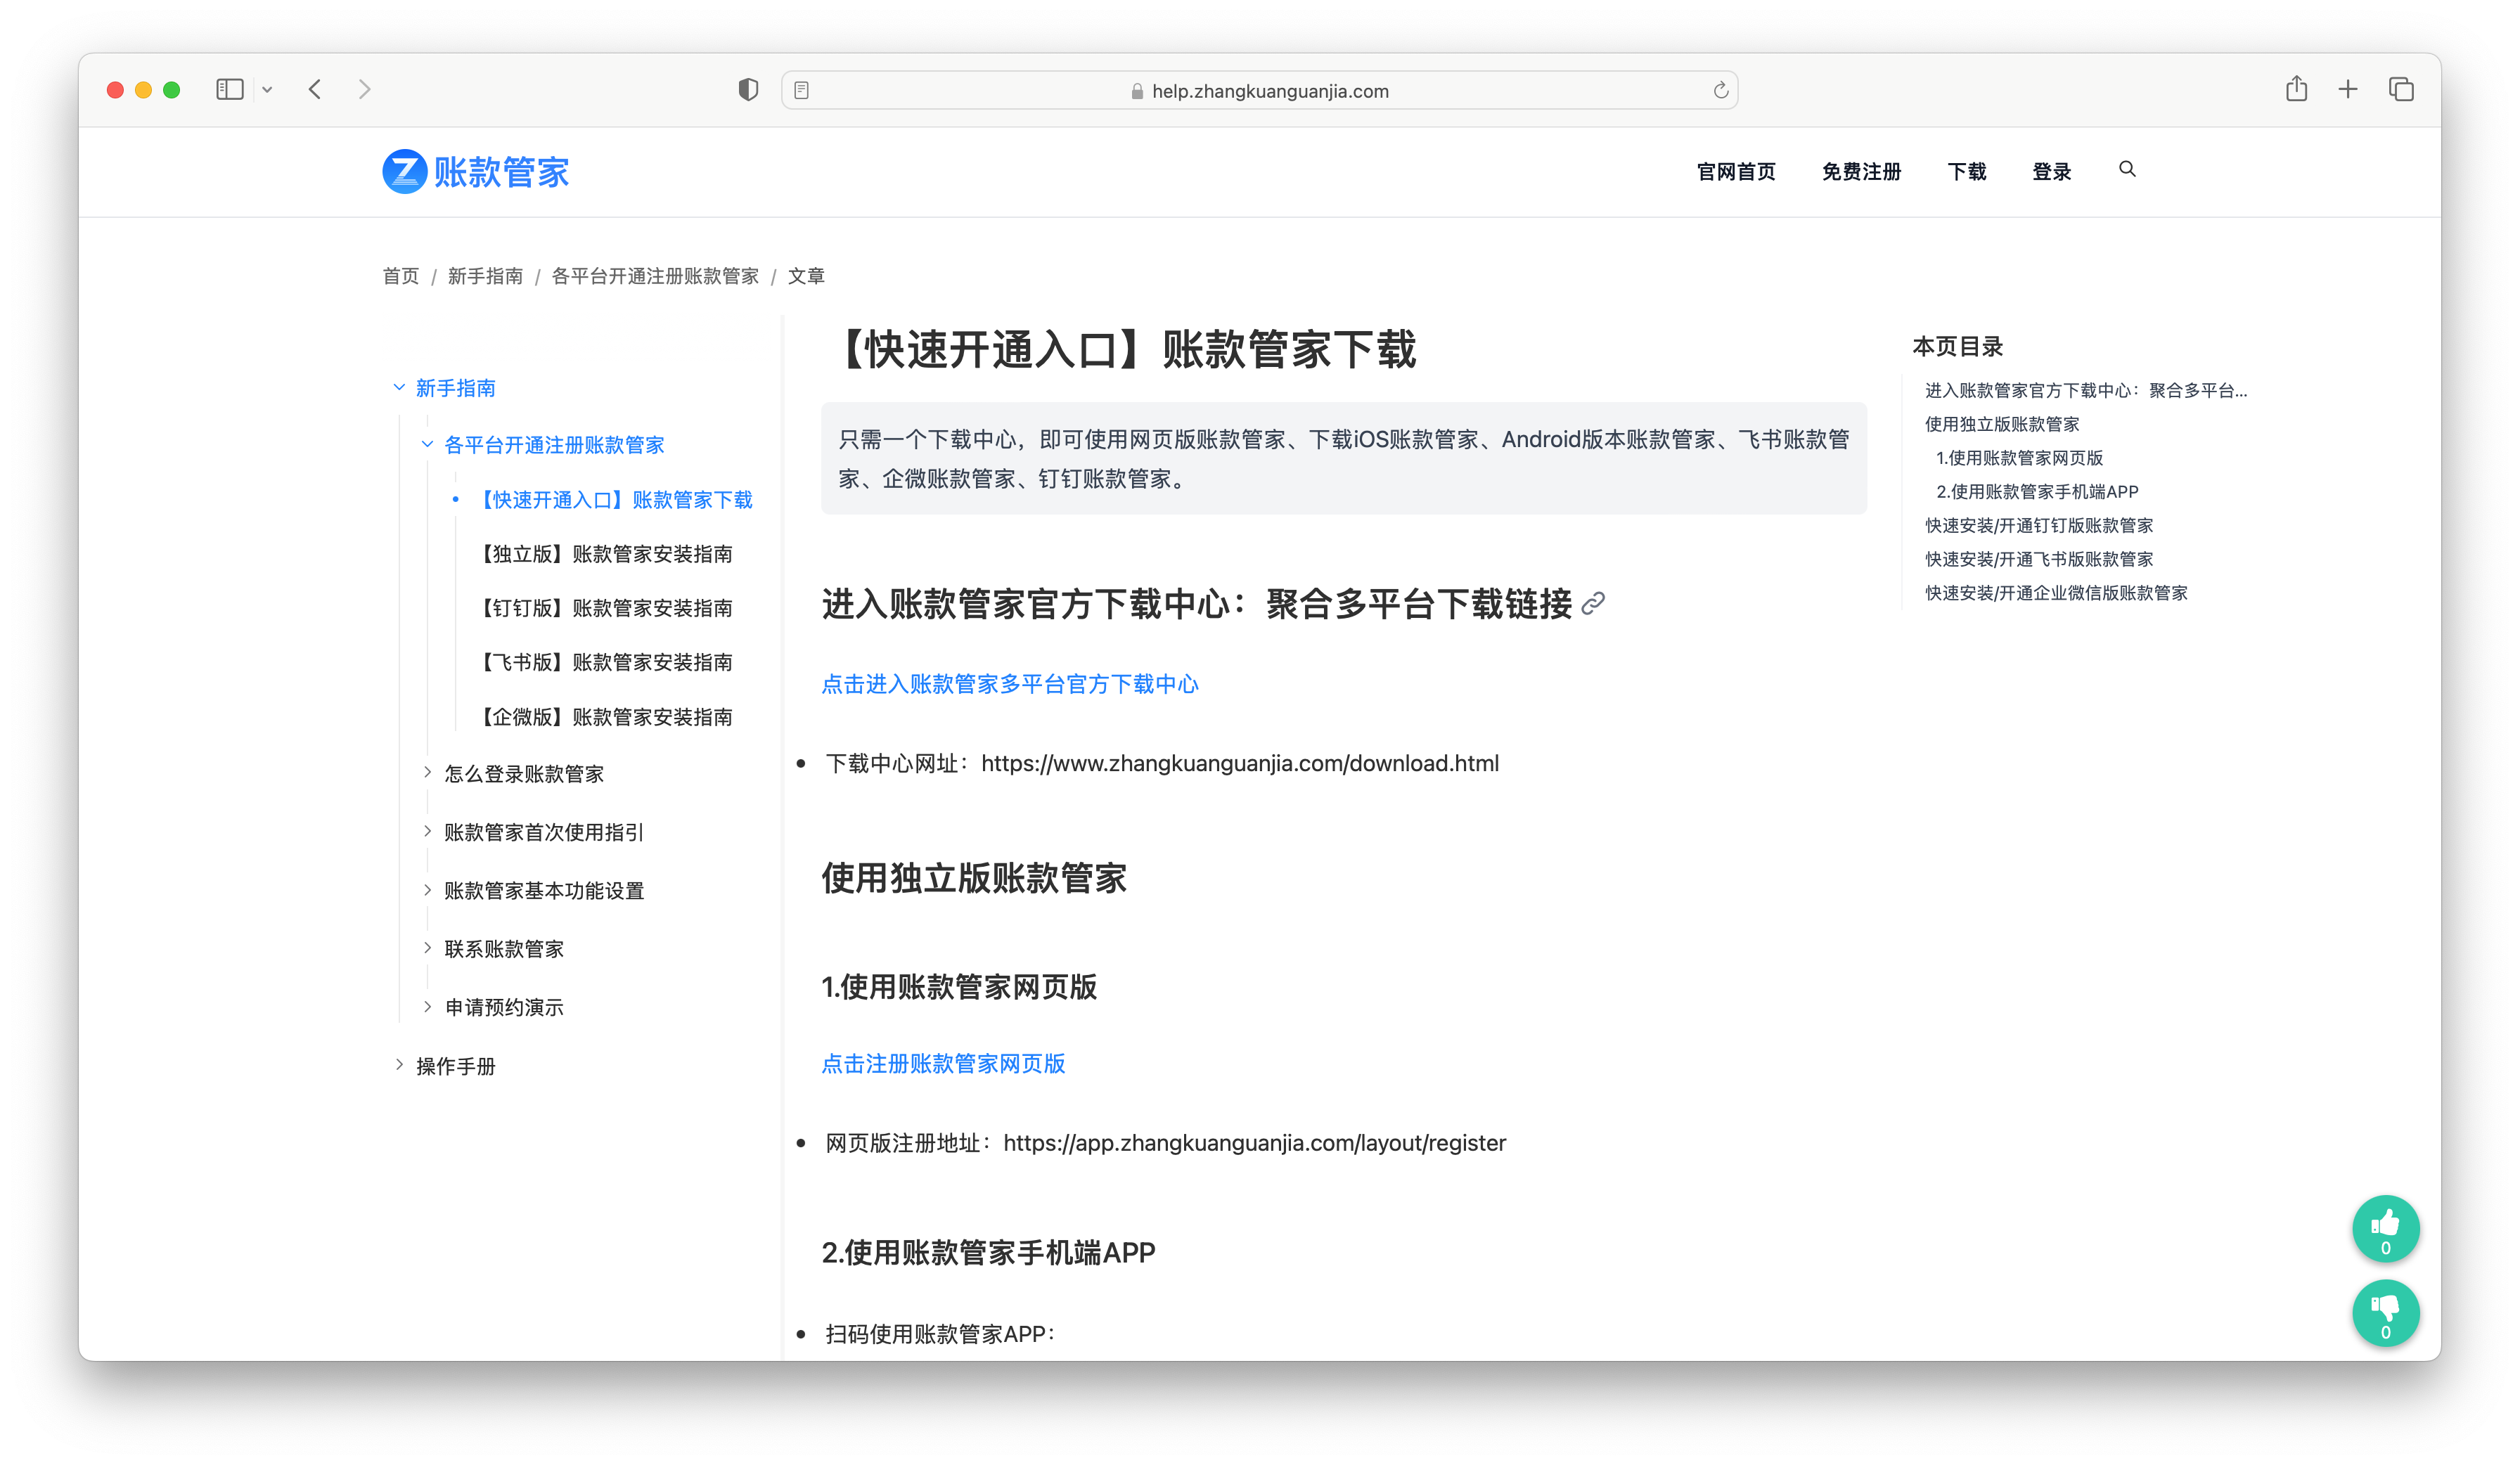Open 点击注册账款管家网页版 link
2520x1465 pixels.
[943, 1064]
